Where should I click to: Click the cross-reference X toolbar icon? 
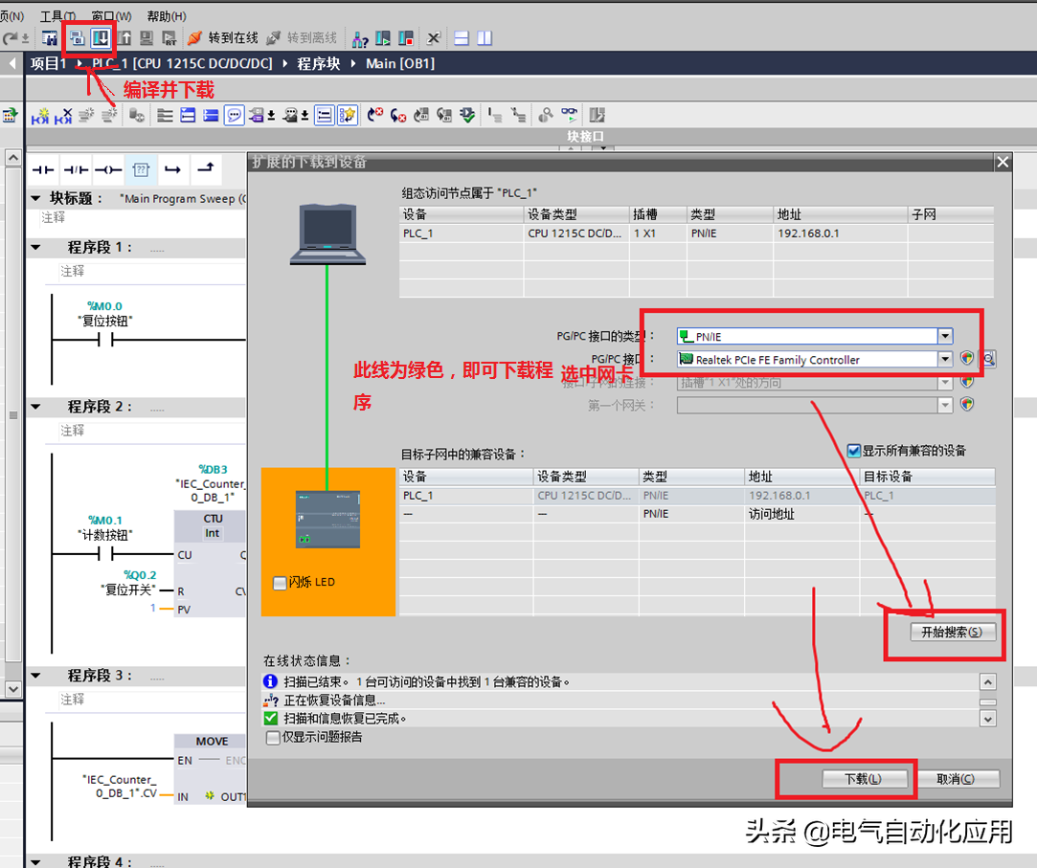pos(434,38)
